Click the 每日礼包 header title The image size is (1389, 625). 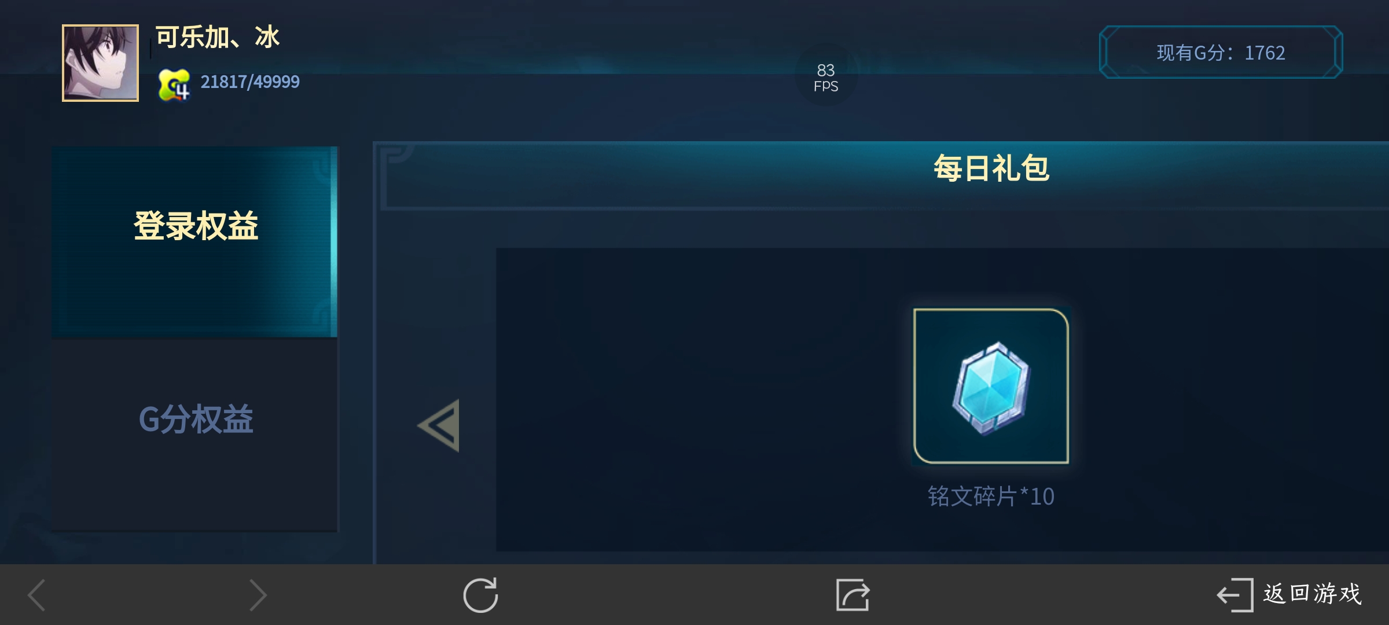point(991,168)
